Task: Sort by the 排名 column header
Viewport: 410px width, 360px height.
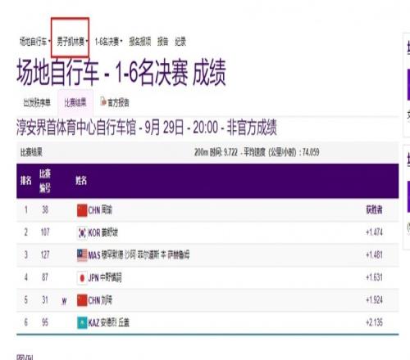Action: pyautogui.click(x=26, y=180)
